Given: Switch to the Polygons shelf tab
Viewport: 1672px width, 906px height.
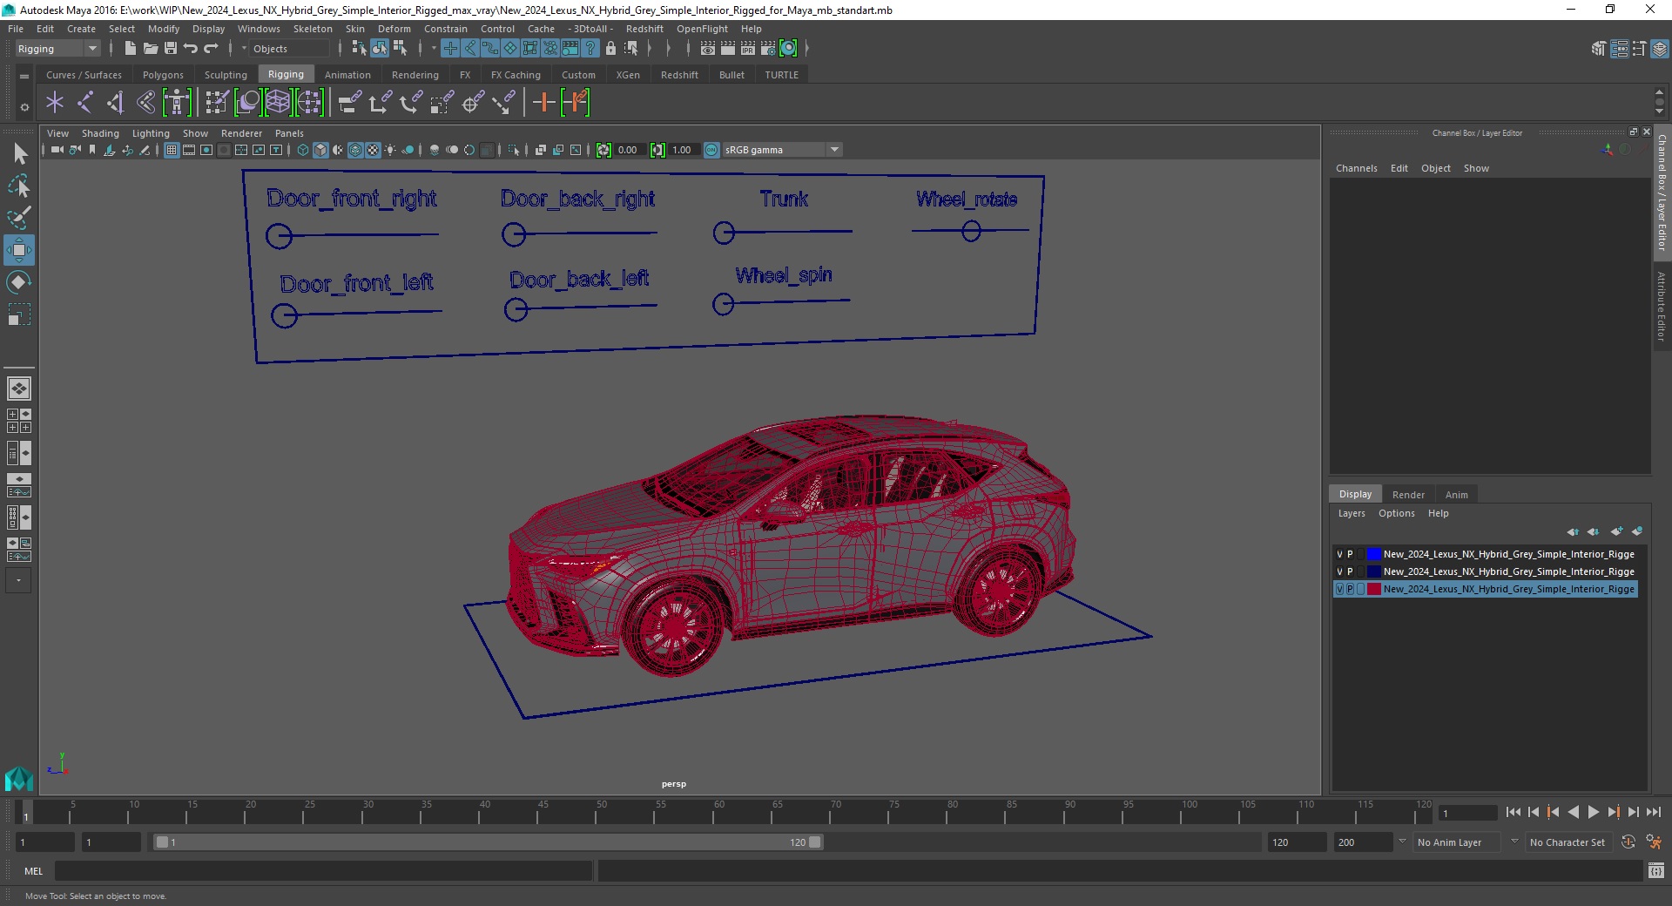Looking at the screenshot, I should 163,75.
